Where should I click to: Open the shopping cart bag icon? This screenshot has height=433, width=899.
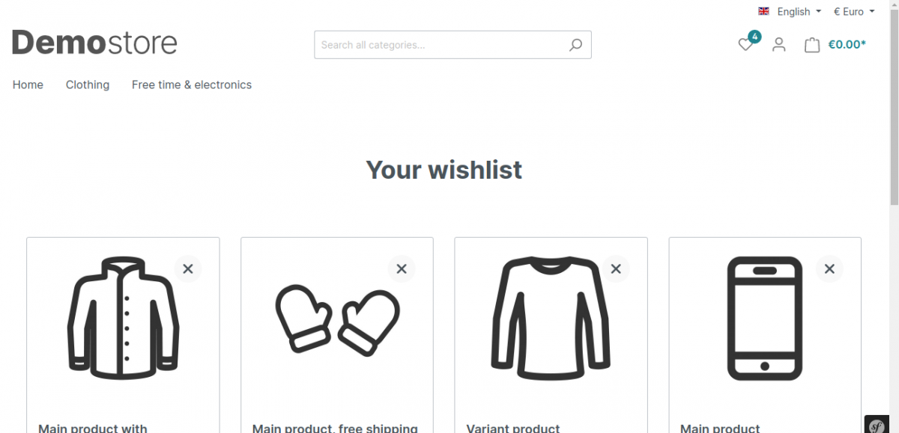812,45
